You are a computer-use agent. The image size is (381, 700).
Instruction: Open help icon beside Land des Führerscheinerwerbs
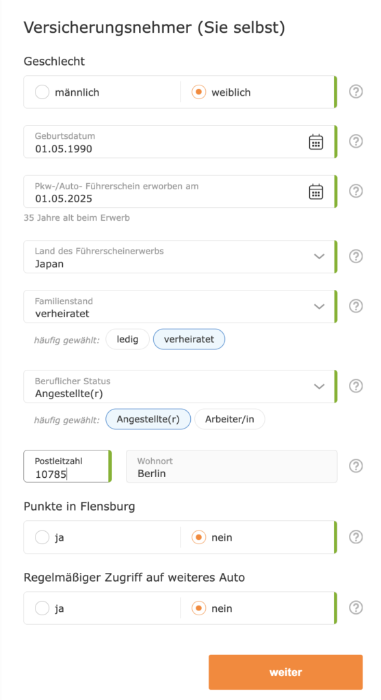point(356,257)
